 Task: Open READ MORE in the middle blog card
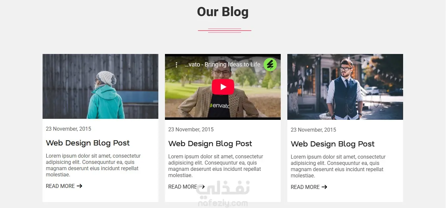click(x=183, y=187)
